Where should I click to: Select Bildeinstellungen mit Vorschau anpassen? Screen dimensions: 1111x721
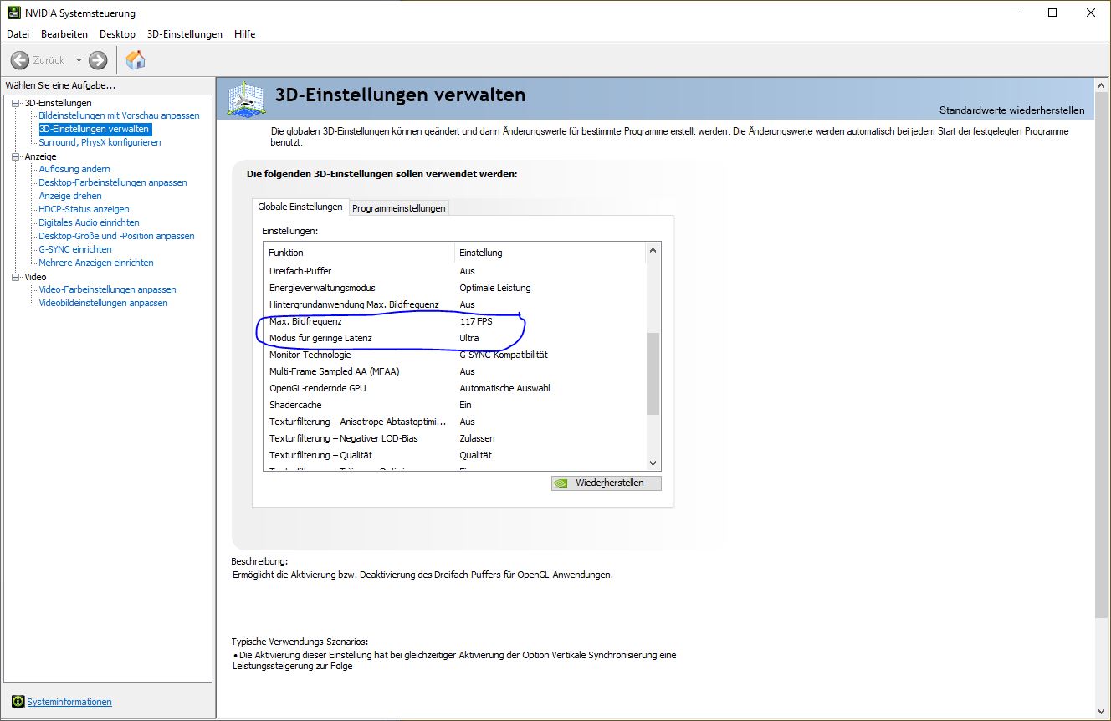pyautogui.click(x=119, y=115)
